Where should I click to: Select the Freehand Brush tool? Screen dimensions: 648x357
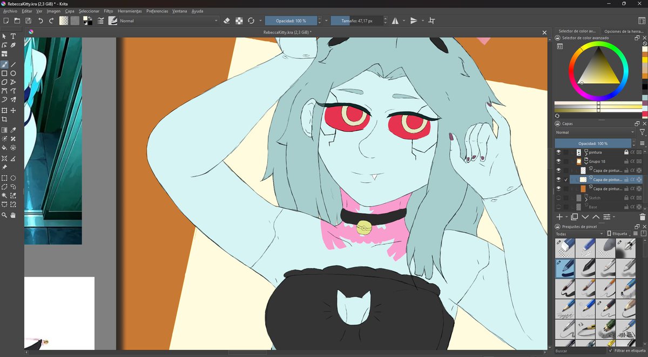(4, 64)
